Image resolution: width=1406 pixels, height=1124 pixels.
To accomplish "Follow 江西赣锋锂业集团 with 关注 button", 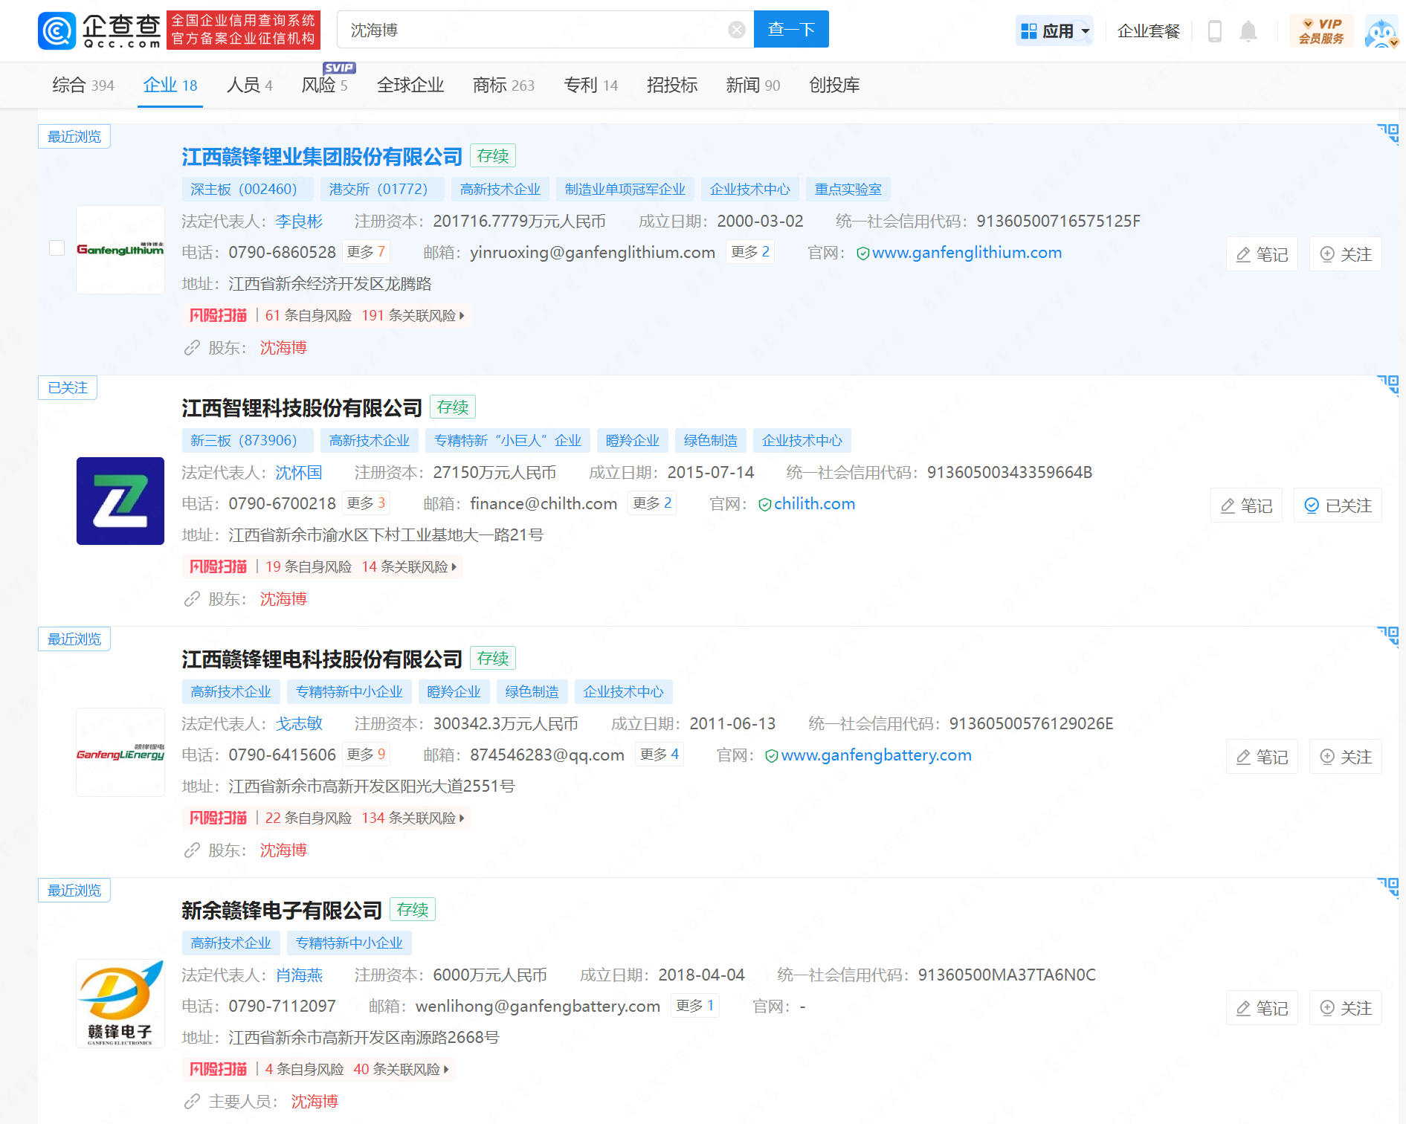I will click(1346, 254).
